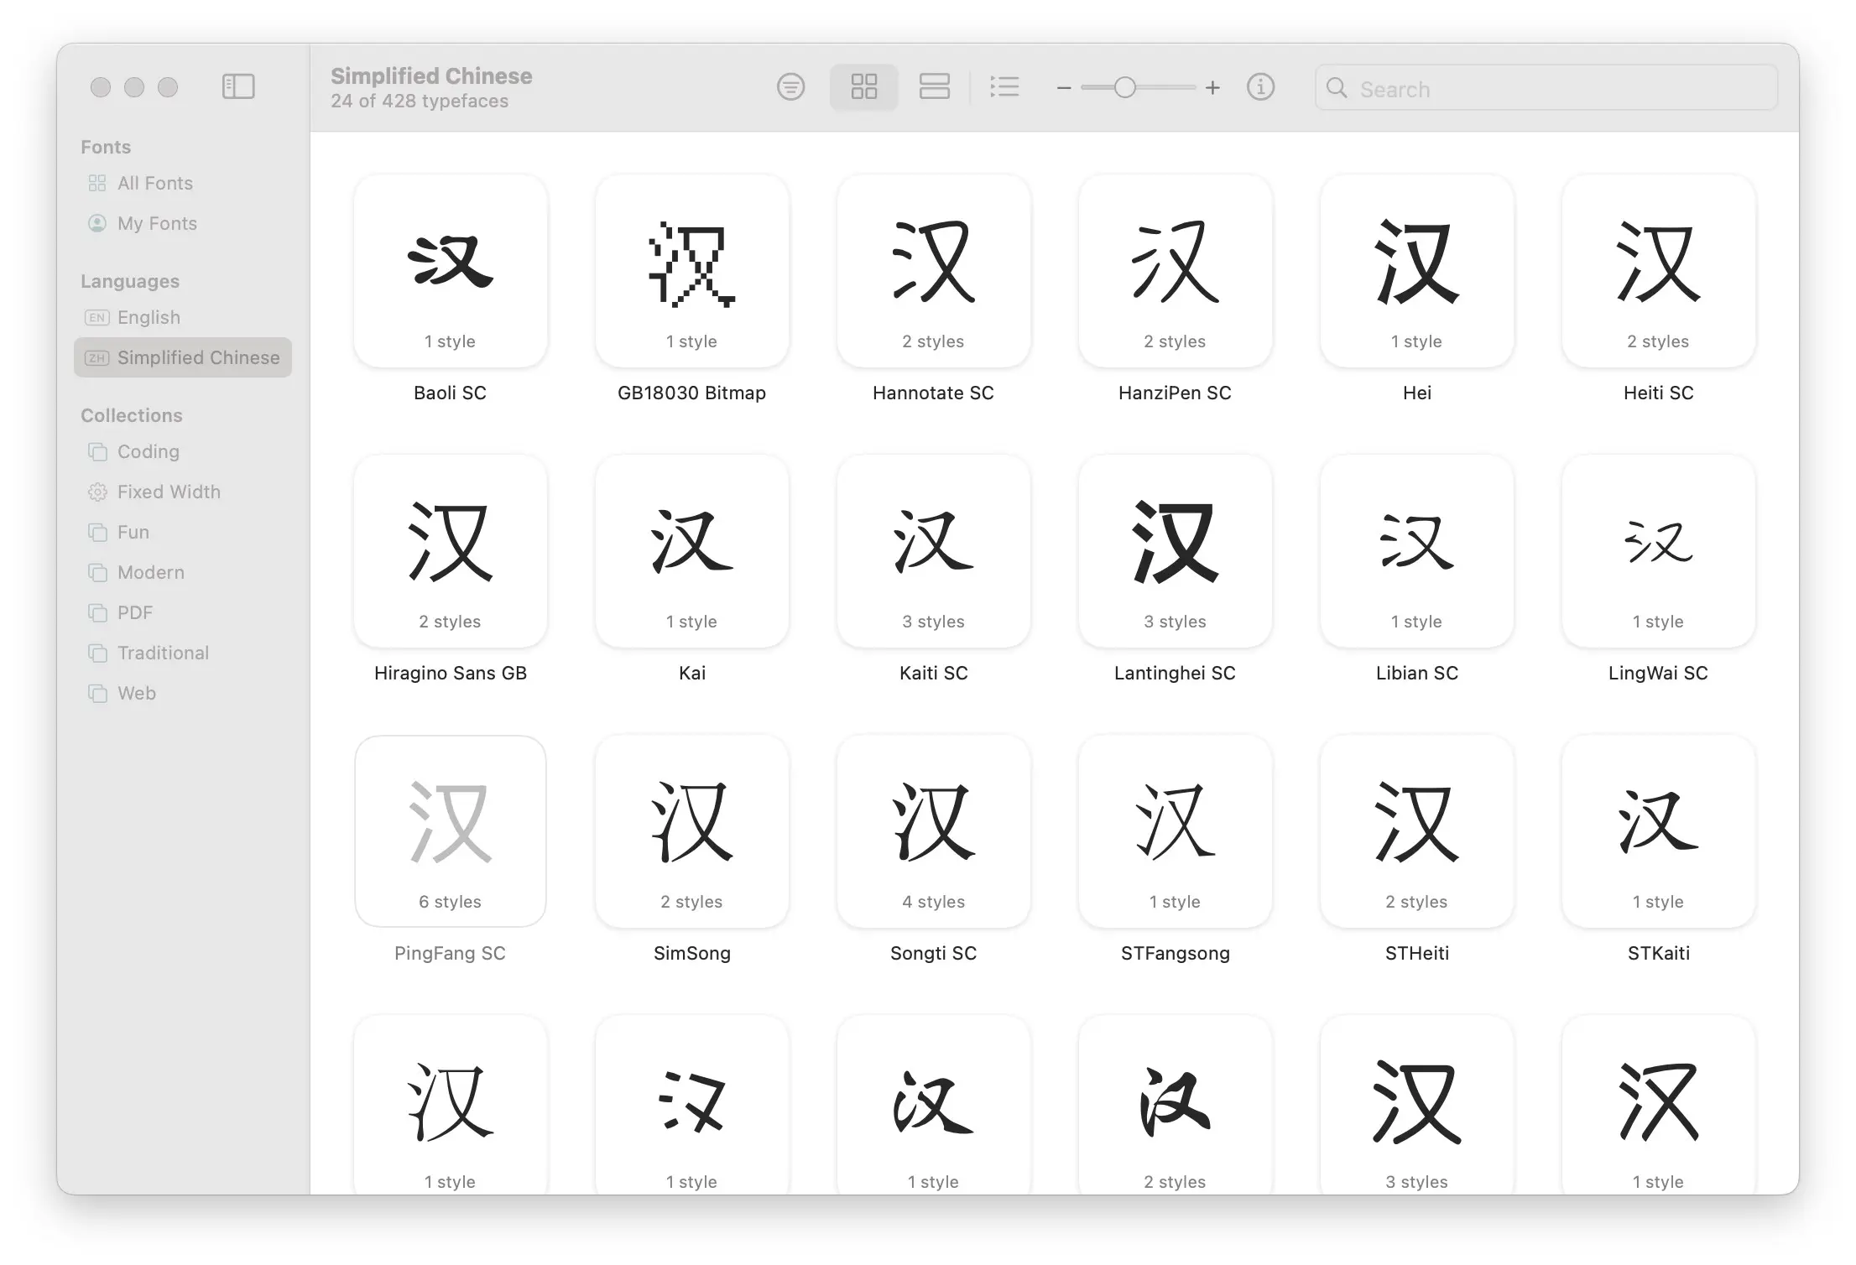Image resolution: width=1856 pixels, height=1265 pixels.
Task: Select My Fonts in the sidebar
Action: (183, 223)
